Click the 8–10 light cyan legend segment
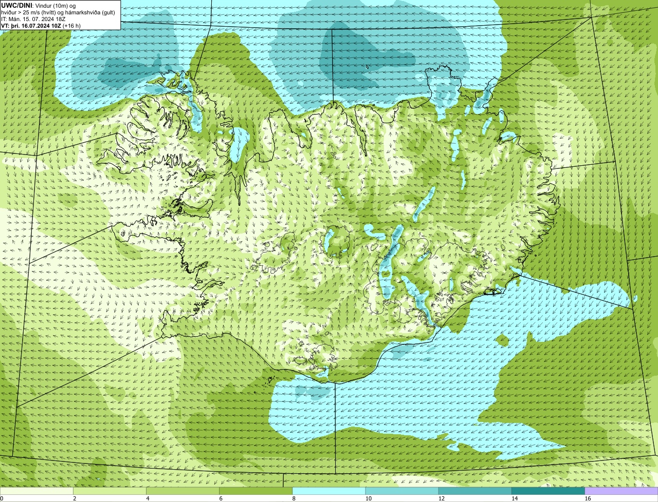The image size is (658, 502). [x=329, y=491]
